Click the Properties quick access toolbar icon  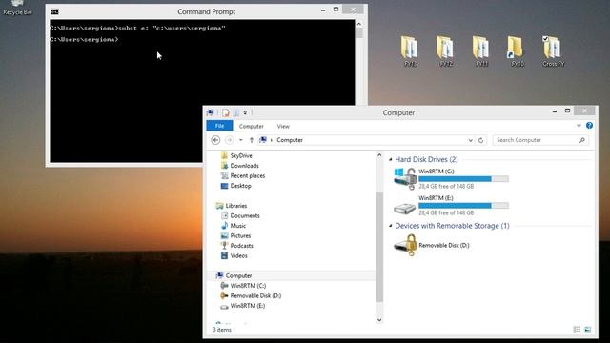[226, 112]
